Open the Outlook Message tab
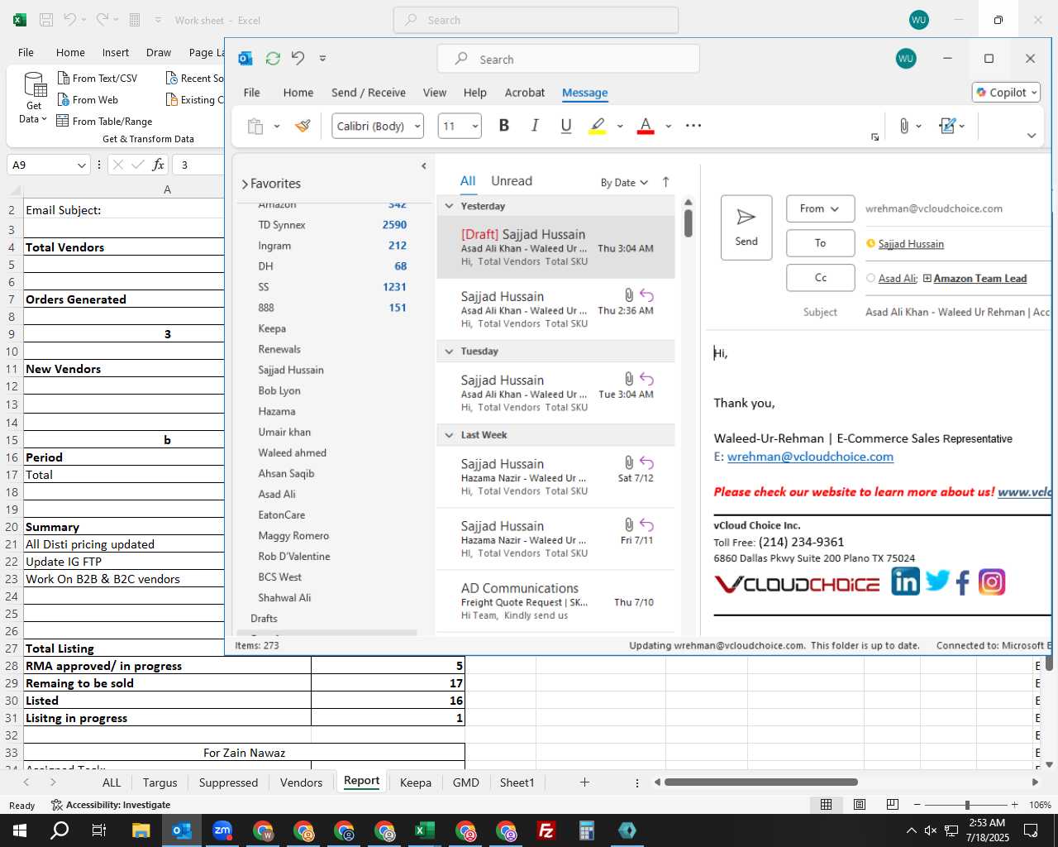This screenshot has width=1058, height=847. point(584,93)
